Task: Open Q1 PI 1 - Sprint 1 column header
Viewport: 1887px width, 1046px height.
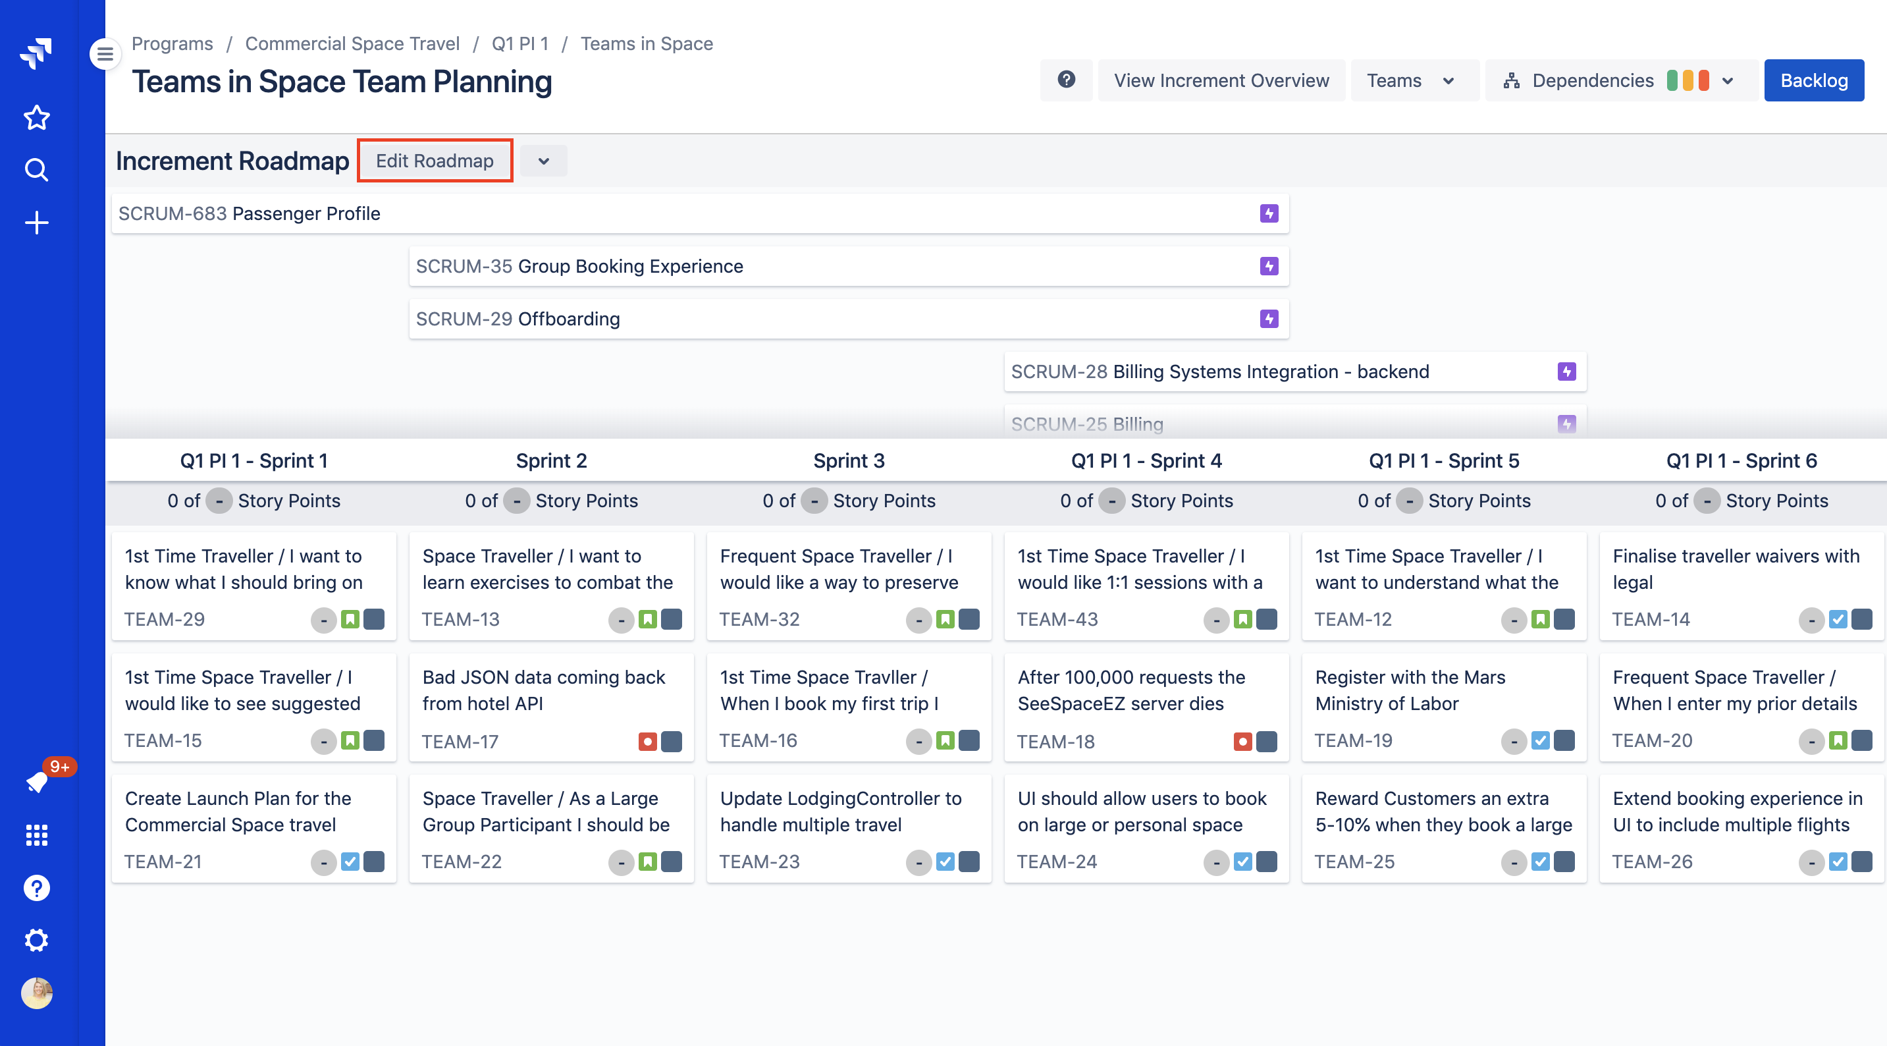Action: coord(254,460)
